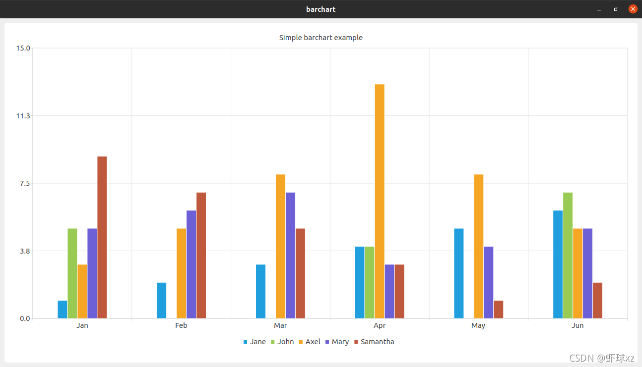Click Mary's purple bar in Jan
This screenshot has width=642, height=367.
click(92, 273)
